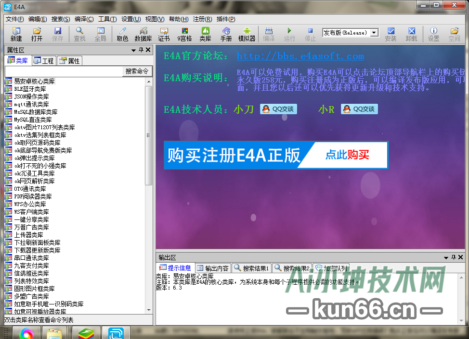Image resolution: width=469 pixels, height=339 pixels.
Task: Click the 保存 (Save) toolbar icon
Action: point(57,34)
